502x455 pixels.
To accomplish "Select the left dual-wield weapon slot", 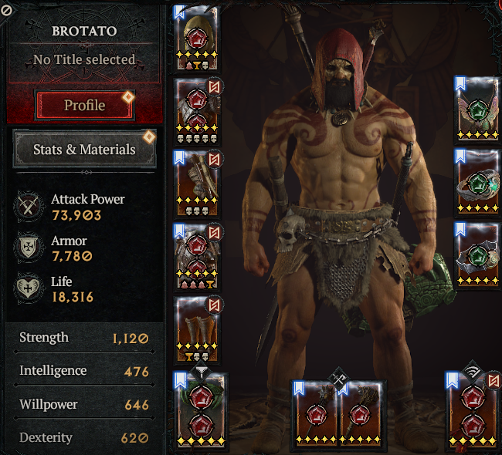I will pos(316,413).
